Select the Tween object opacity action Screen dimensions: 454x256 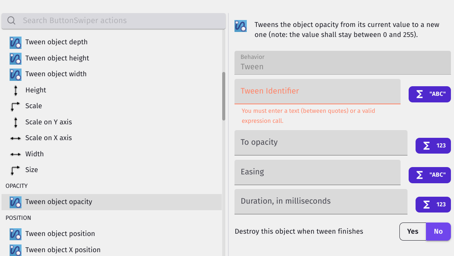coord(58,201)
